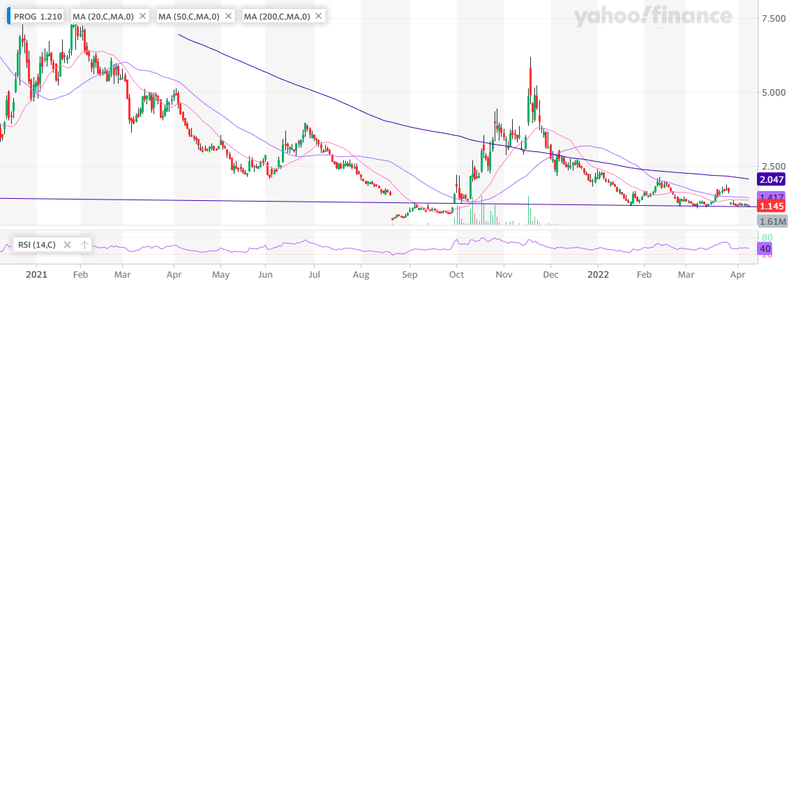Click the Jul date axis label

tap(314, 275)
